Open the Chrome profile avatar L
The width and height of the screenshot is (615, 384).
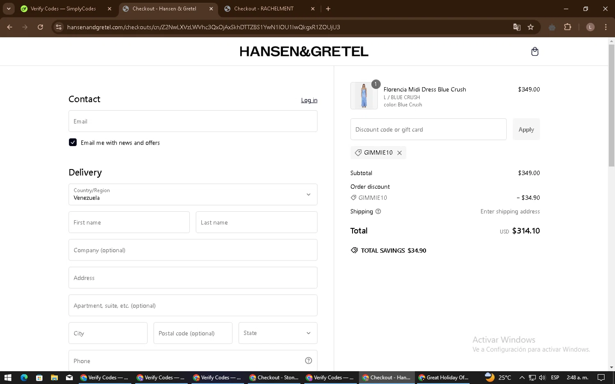pyautogui.click(x=590, y=27)
